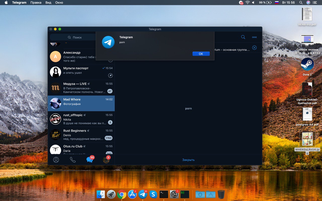Click the Закрыть link at the bottom
This screenshot has height=201, width=322.
coord(188,160)
